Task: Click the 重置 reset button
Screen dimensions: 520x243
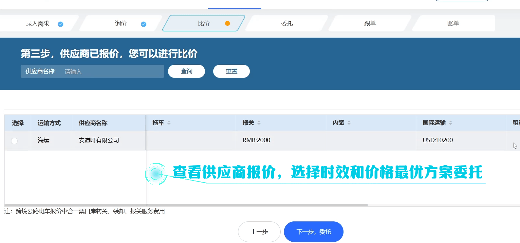Action: click(232, 71)
